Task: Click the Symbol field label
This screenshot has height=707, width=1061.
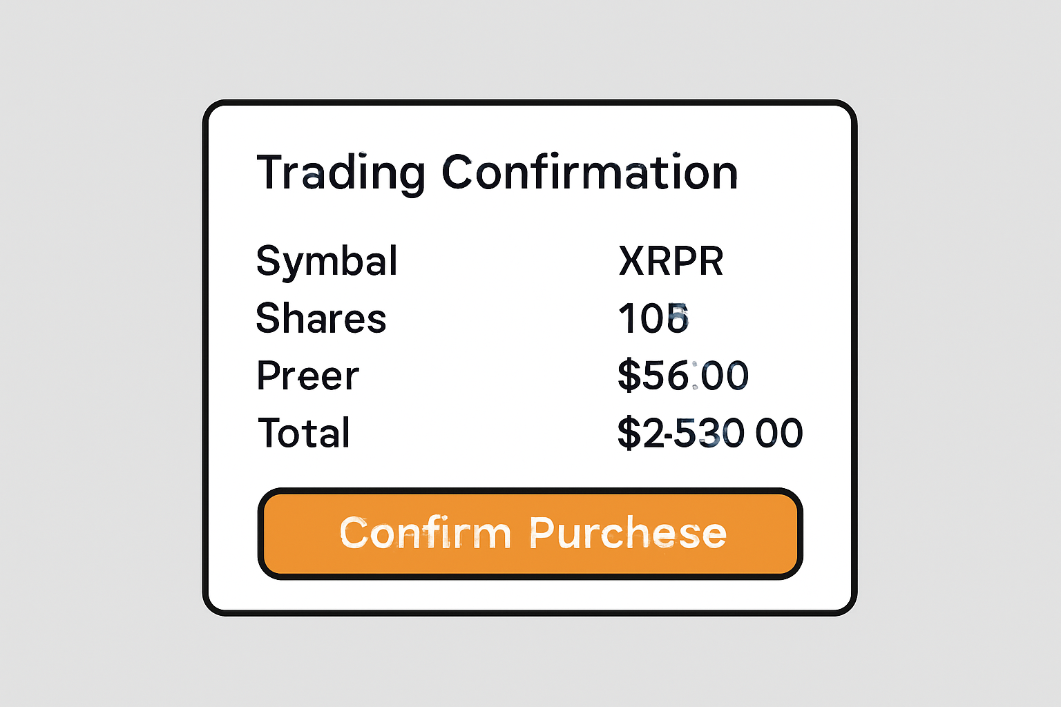Action: click(327, 261)
